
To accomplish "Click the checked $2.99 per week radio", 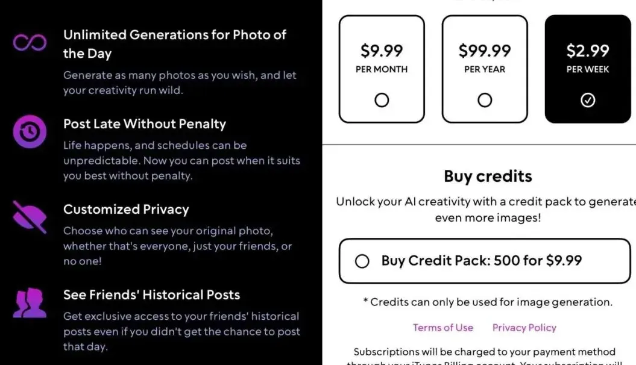I will click(588, 101).
